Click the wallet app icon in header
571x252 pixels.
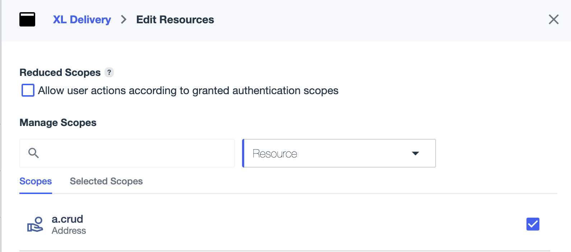[x=27, y=19]
